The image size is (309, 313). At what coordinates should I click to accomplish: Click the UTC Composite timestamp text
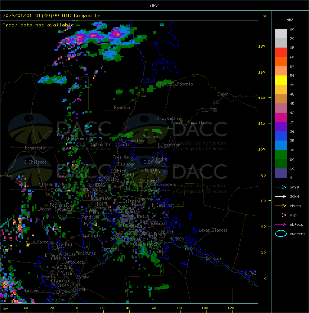52,16
